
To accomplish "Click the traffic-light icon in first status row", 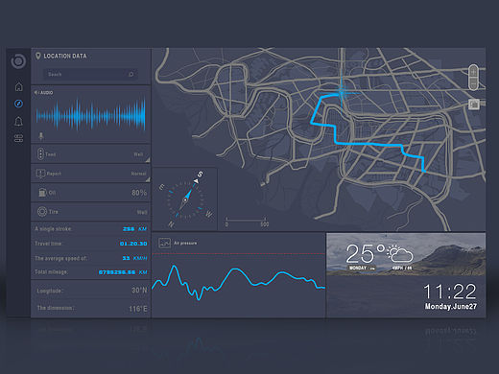I will coord(40,153).
